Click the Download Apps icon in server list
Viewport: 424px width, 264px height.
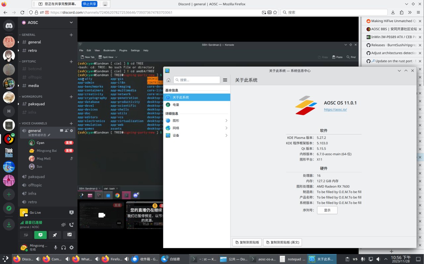tap(9, 225)
